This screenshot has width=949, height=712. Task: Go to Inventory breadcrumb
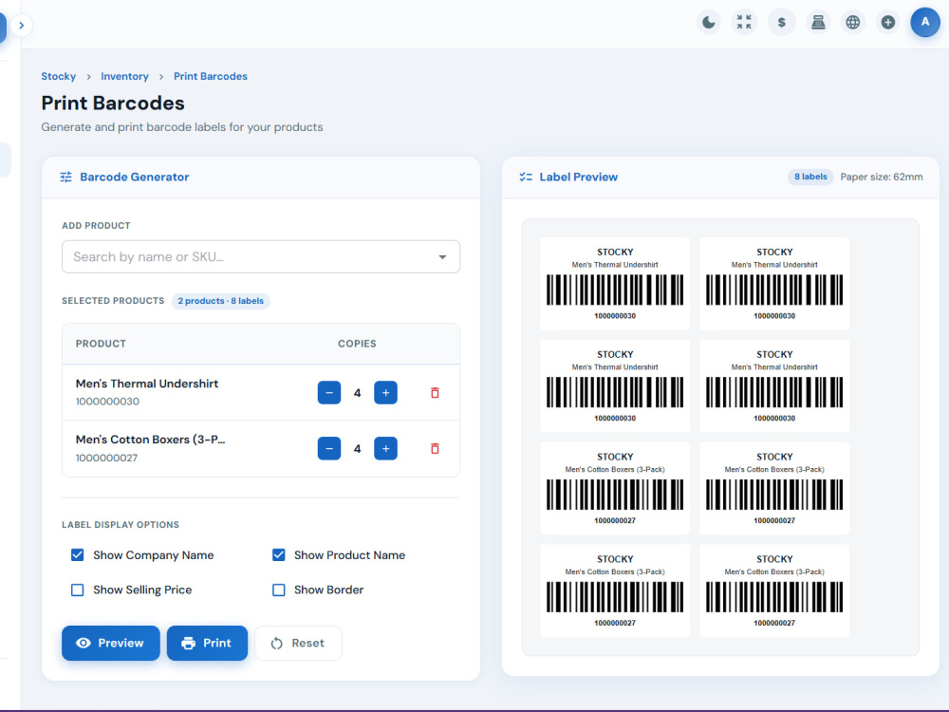(x=124, y=76)
